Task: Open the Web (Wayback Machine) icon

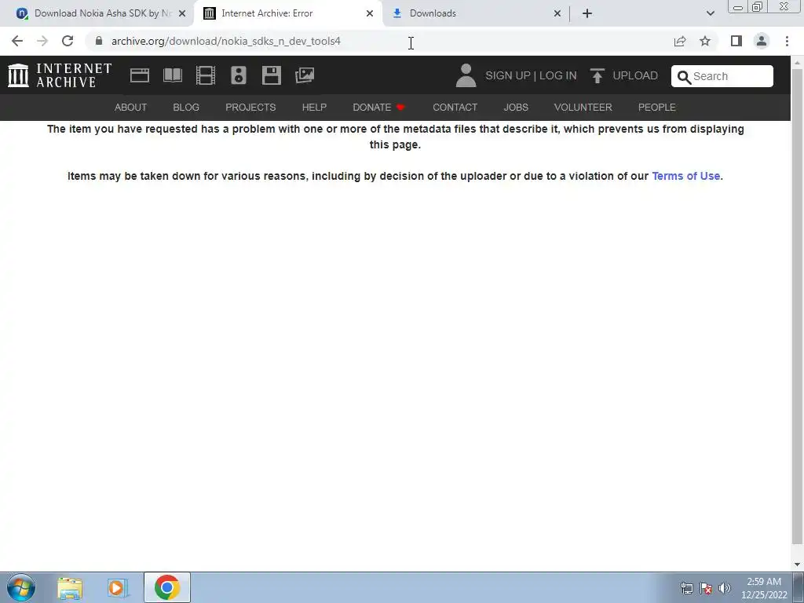Action: pyautogui.click(x=140, y=75)
